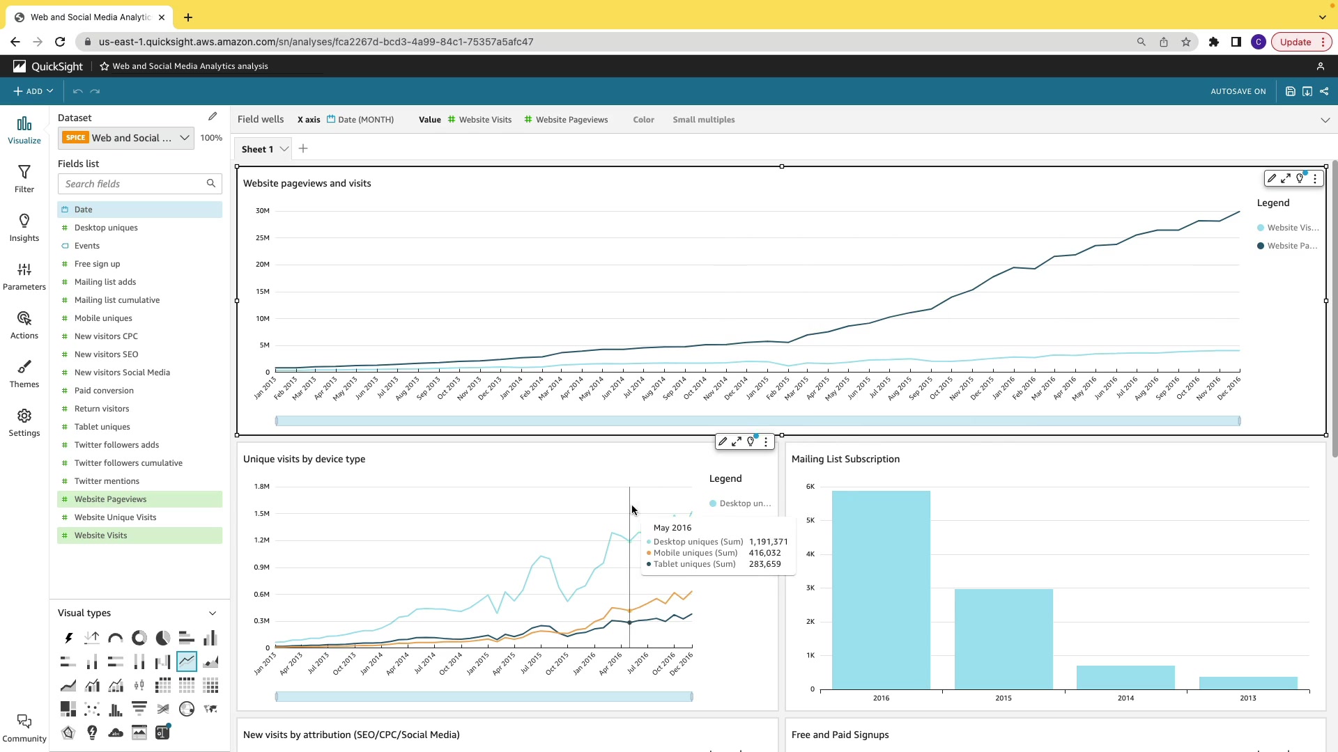Image resolution: width=1338 pixels, height=752 pixels.
Task: Click the undo arrow in toolbar
Action: [x=78, y=91]
